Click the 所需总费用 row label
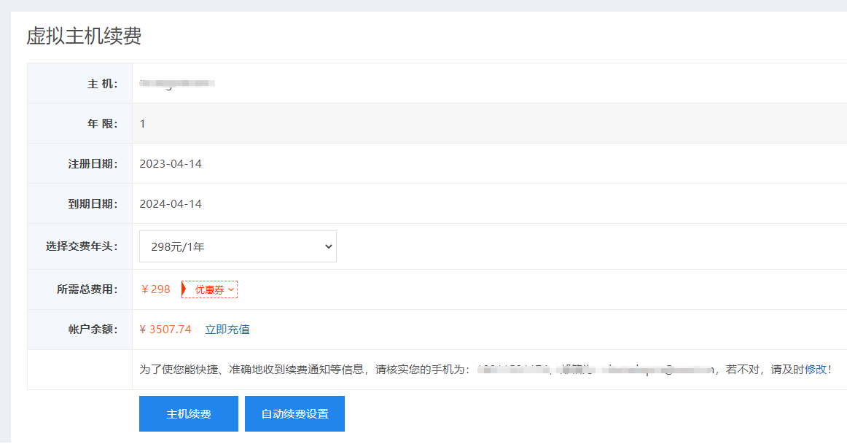 tap(87, 289)
